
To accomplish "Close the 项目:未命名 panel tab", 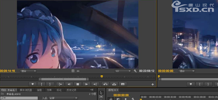I will (16, 90).
